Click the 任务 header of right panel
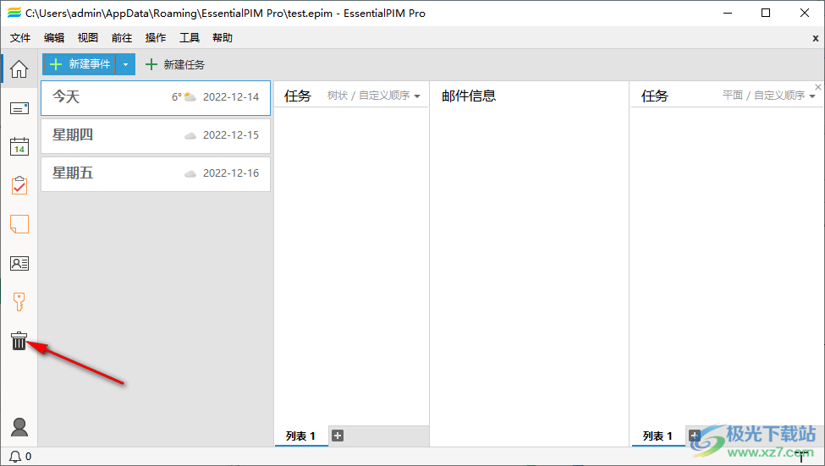The width and height of the screenshot is (825, 466). coord(655,96)
